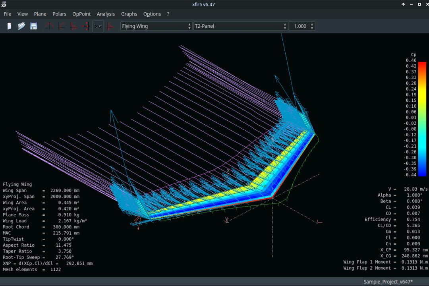Screen dimensions: 429x286
Task: Minimize the xflr5 window
Action: (411, 4)
